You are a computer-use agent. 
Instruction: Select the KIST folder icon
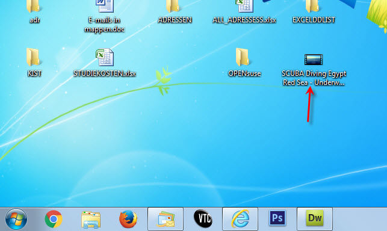[33, 57]
